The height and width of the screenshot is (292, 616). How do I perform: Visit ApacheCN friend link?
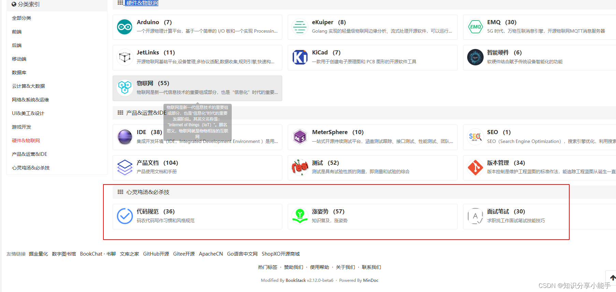[211, 254]
